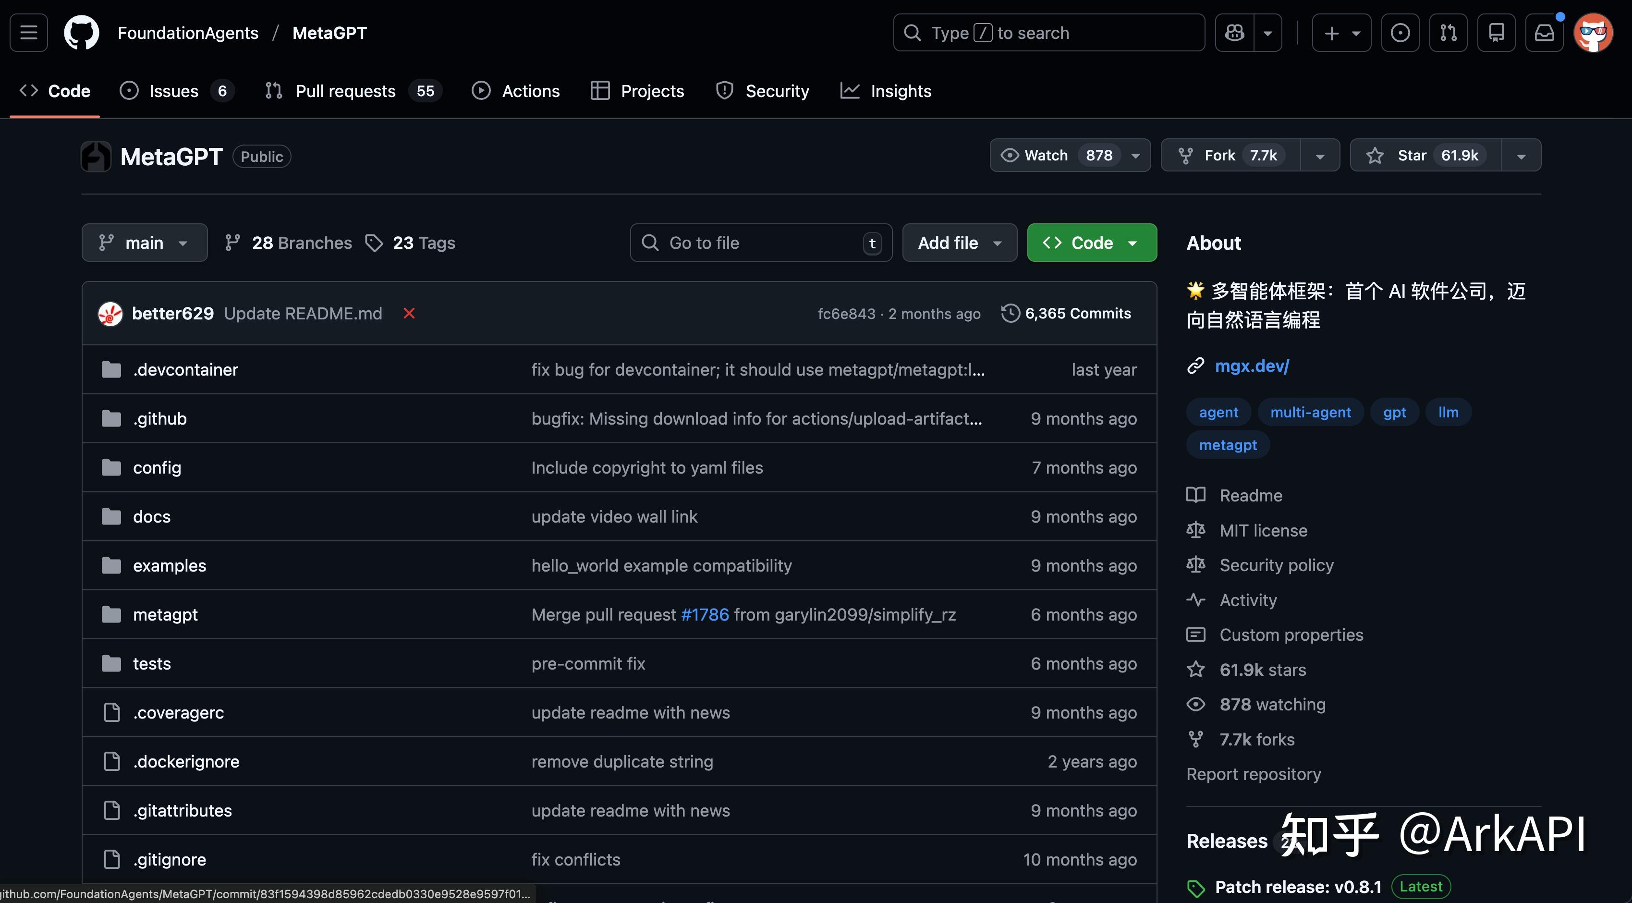Viewport: 1632px width, 903px height.
Task: Expand the create new plus dropdown
Action: (x=1342, y=32)
